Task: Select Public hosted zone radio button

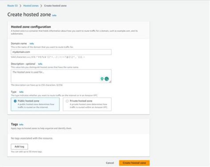Action: [x=15, y=101]
